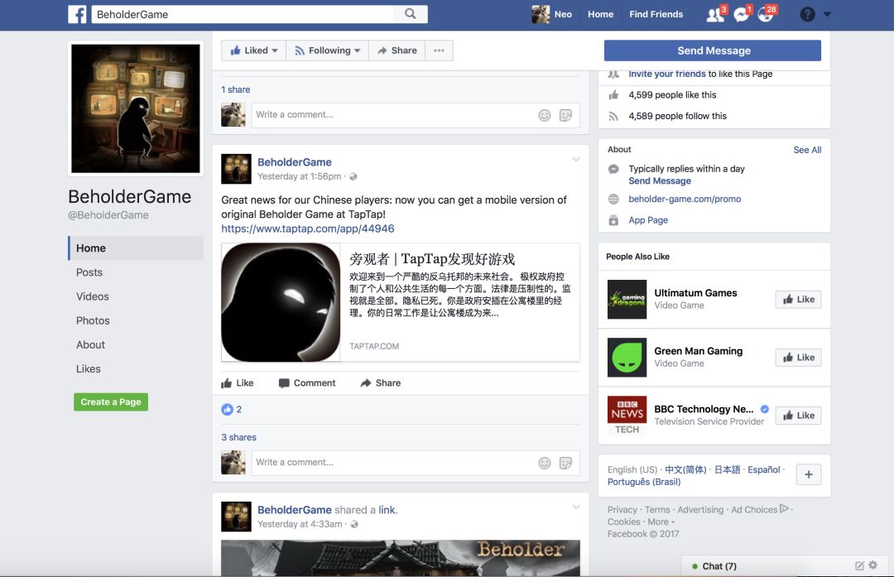
Task: Switch language to Português (Brasil)
Action: point(644,482)
